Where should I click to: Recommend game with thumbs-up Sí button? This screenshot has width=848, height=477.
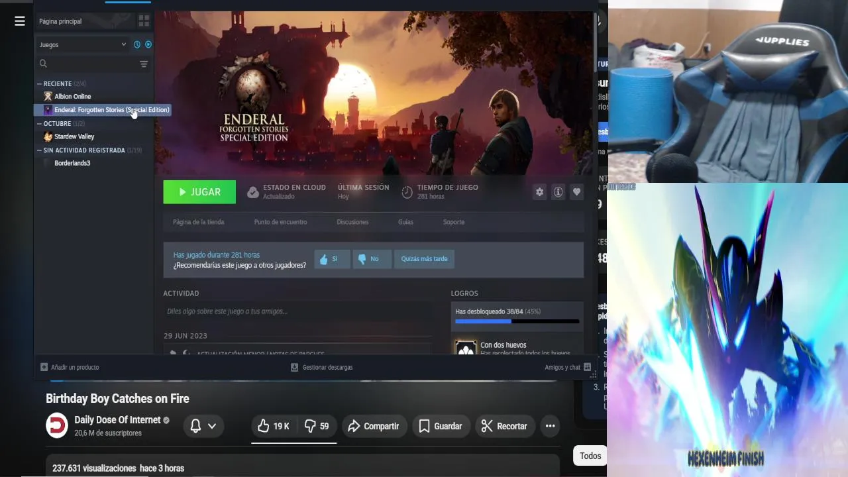[x=332, y=259]
